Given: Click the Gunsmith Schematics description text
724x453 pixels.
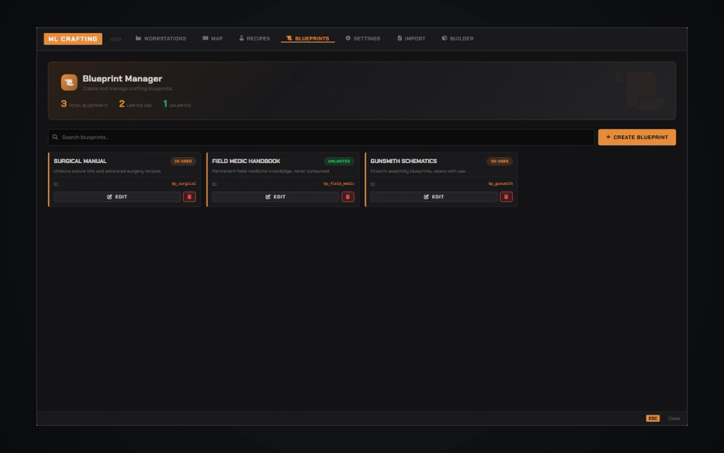Looking at the screenshot, I should [x=419, y=171].
